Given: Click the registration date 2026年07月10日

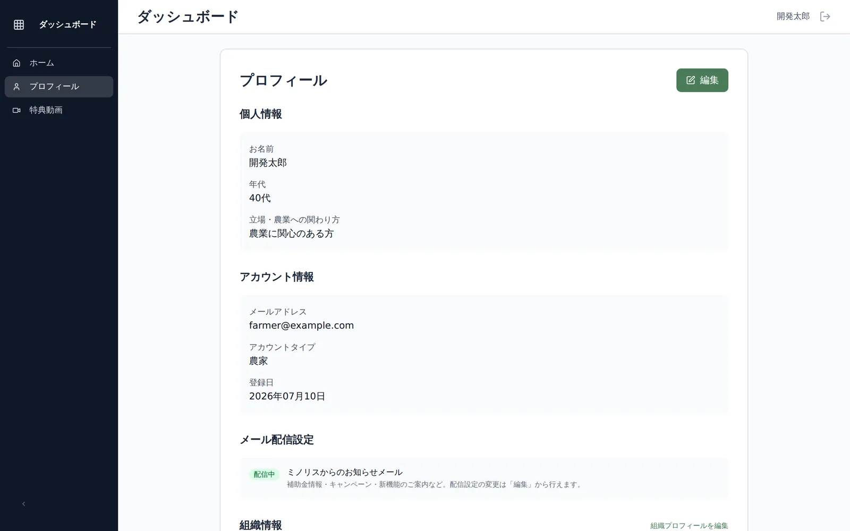Looking at the screenshot, I should pos(287,396).
